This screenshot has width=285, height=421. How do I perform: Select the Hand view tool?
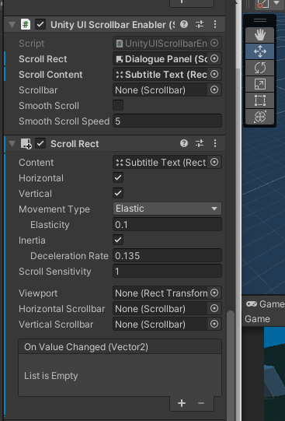(260, 35)
